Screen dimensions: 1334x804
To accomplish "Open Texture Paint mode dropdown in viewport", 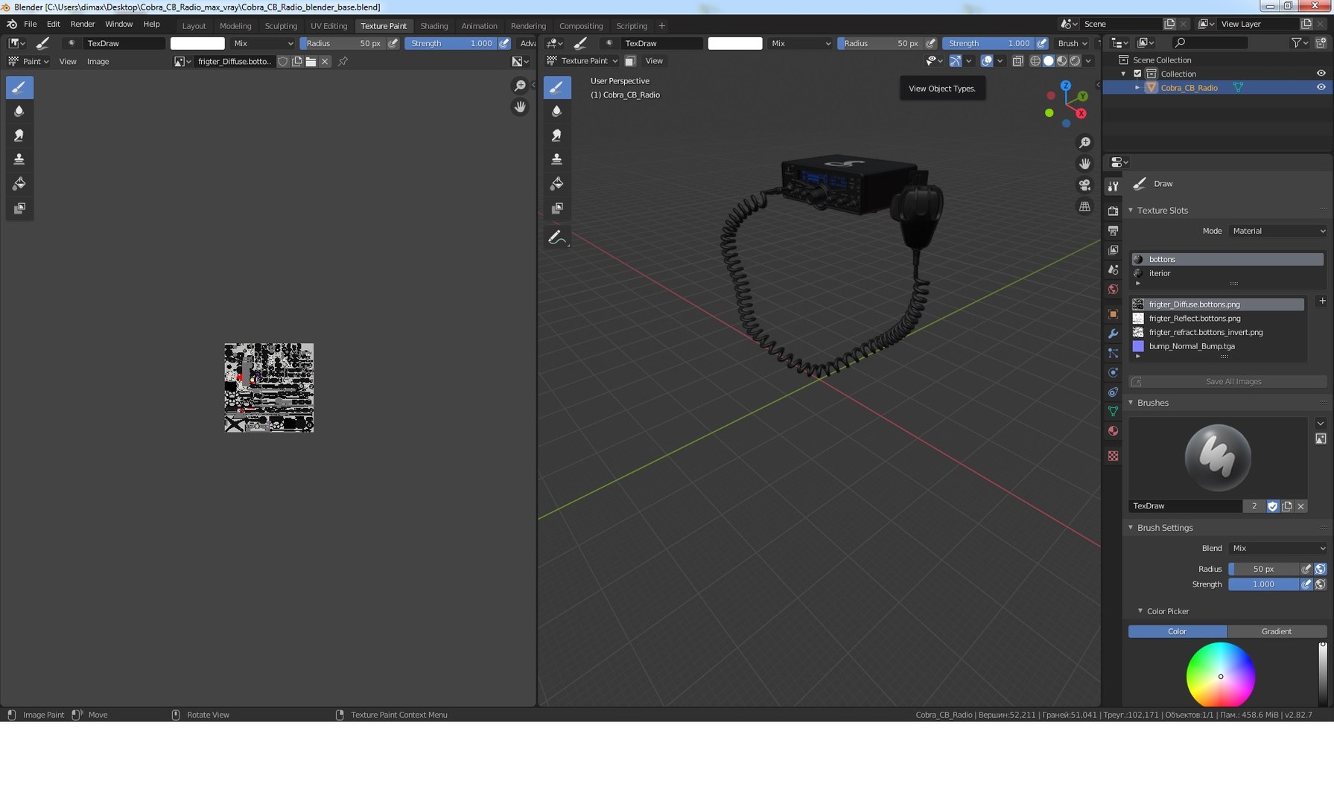I will click(583, 61).
